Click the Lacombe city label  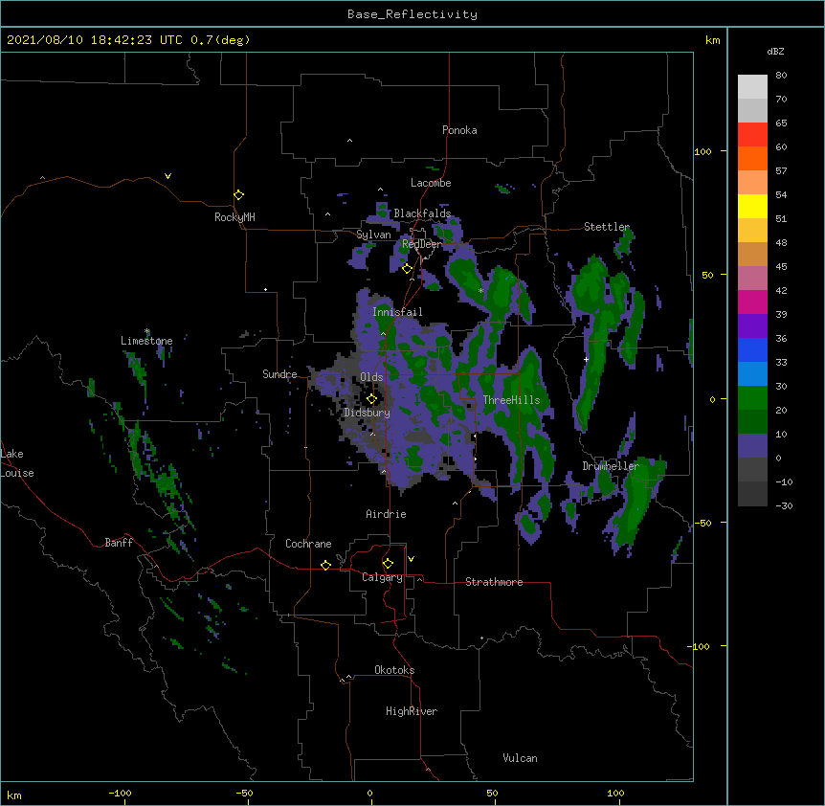(x=431, y=183)
